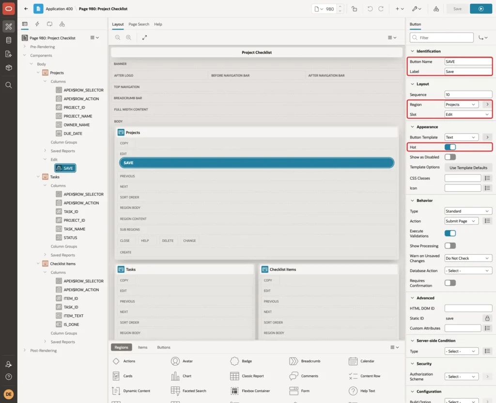The height and width of the screenshot is (403, 496).
Task: Toggle Show as Disabled switch
Action: coord(450,157)
